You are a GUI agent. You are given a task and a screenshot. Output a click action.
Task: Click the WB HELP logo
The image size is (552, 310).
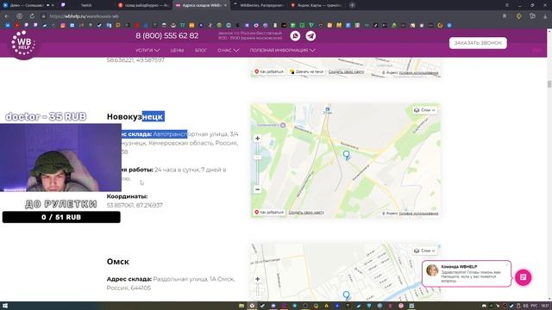click(23, 43)
